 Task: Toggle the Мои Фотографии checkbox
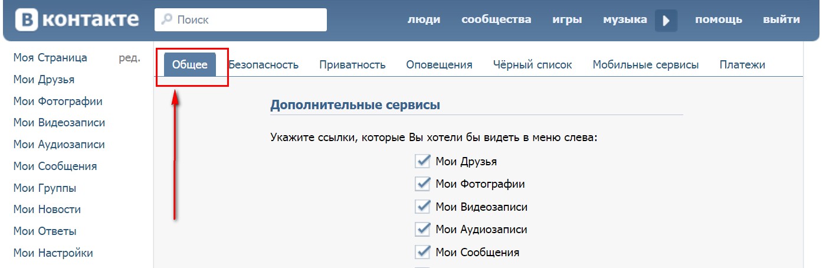tap(422, 184)
